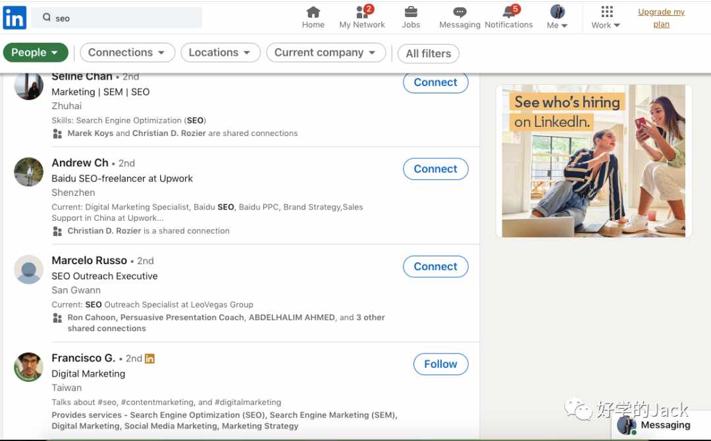Viewport: 711px width, 441px height.
Task: Open Seline Chan's profile photo
Action: [x=28, y=86]
